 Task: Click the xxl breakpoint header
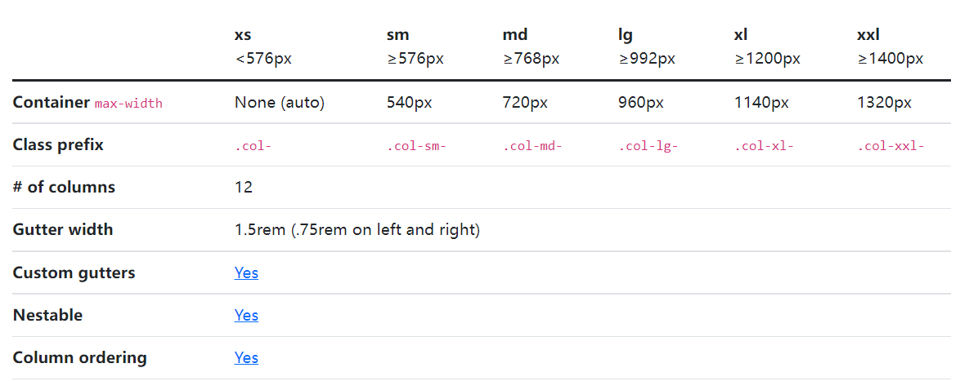tap(868, 35)
